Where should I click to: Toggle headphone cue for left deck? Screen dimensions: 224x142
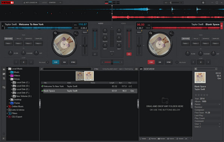pos(95,54)
